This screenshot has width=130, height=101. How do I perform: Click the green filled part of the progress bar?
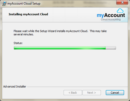click(60, 48)
